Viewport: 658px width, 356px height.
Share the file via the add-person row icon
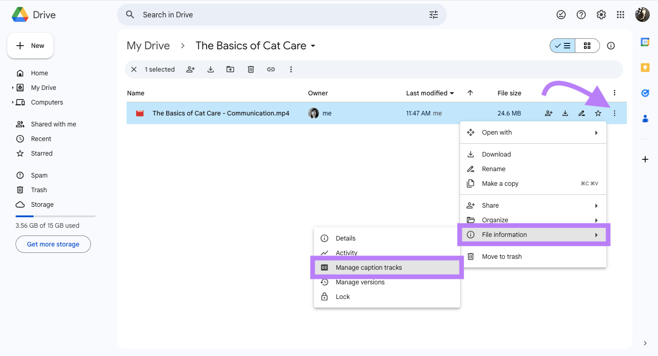point(548,113)
